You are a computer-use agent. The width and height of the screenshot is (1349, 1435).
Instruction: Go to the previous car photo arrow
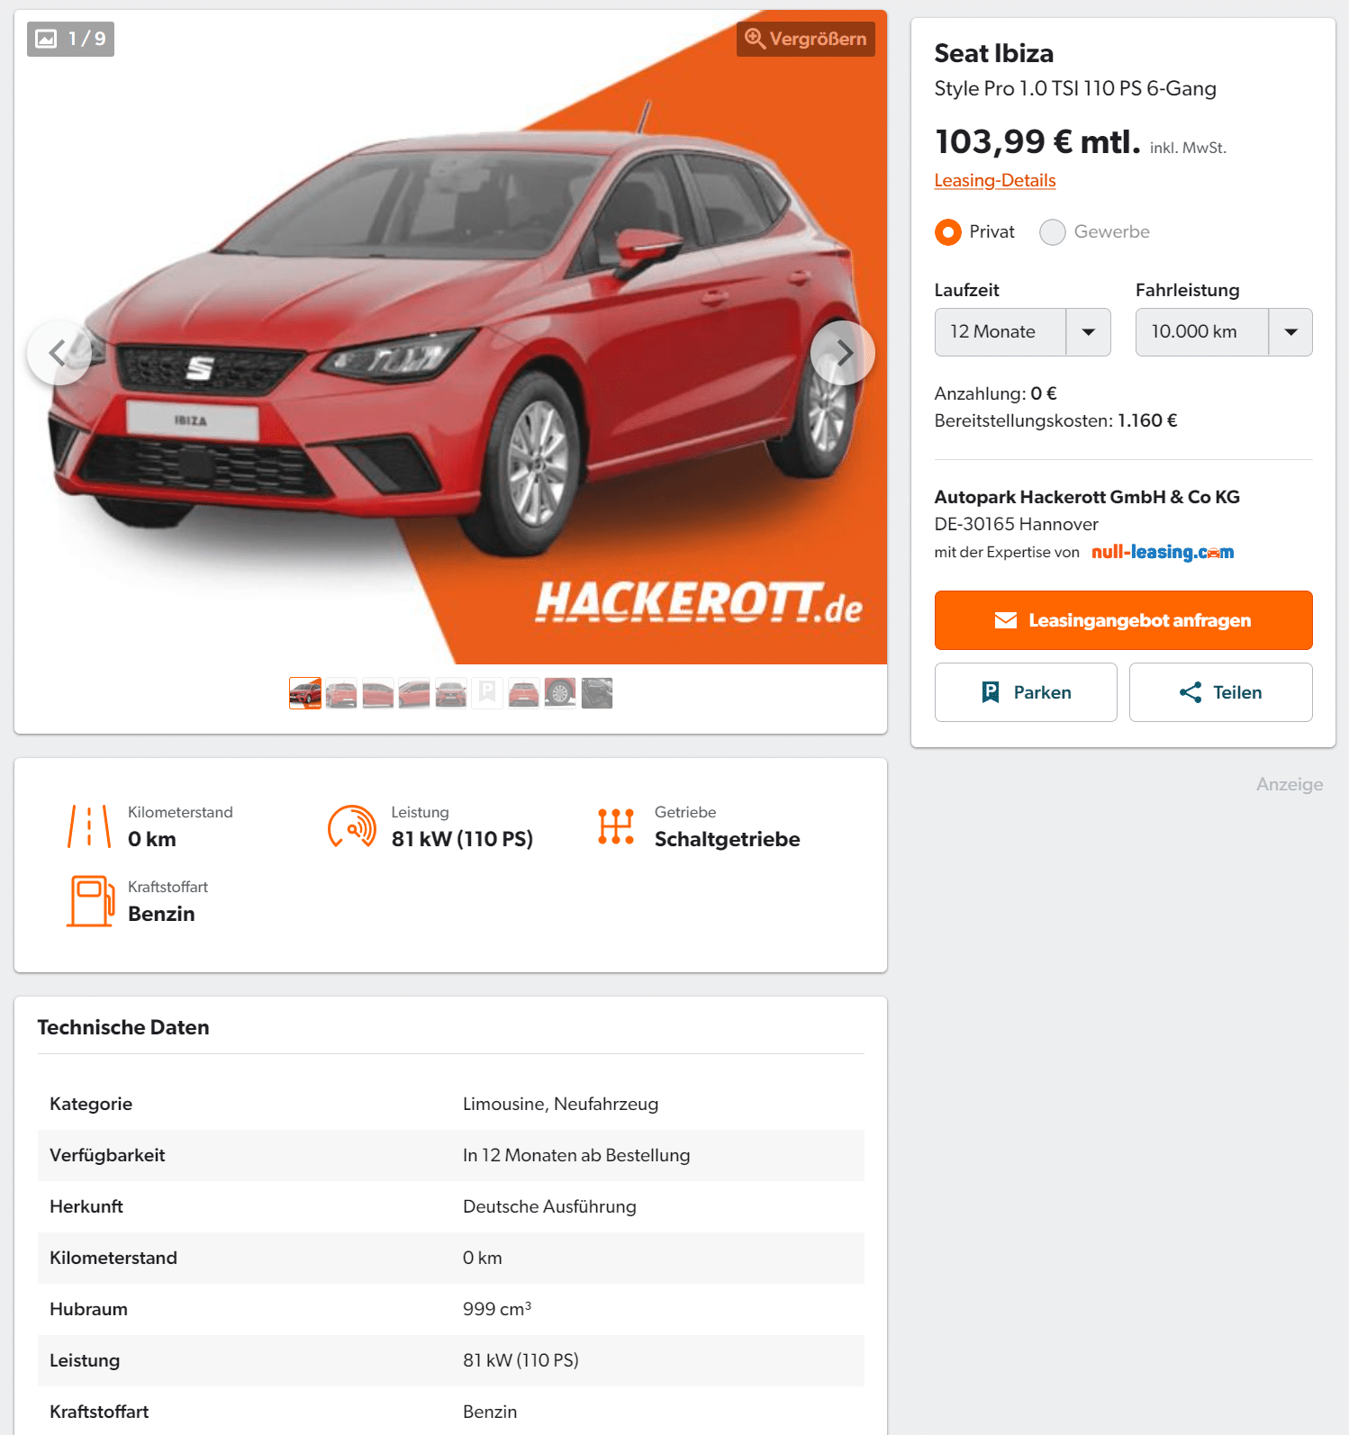click(59, 353)
